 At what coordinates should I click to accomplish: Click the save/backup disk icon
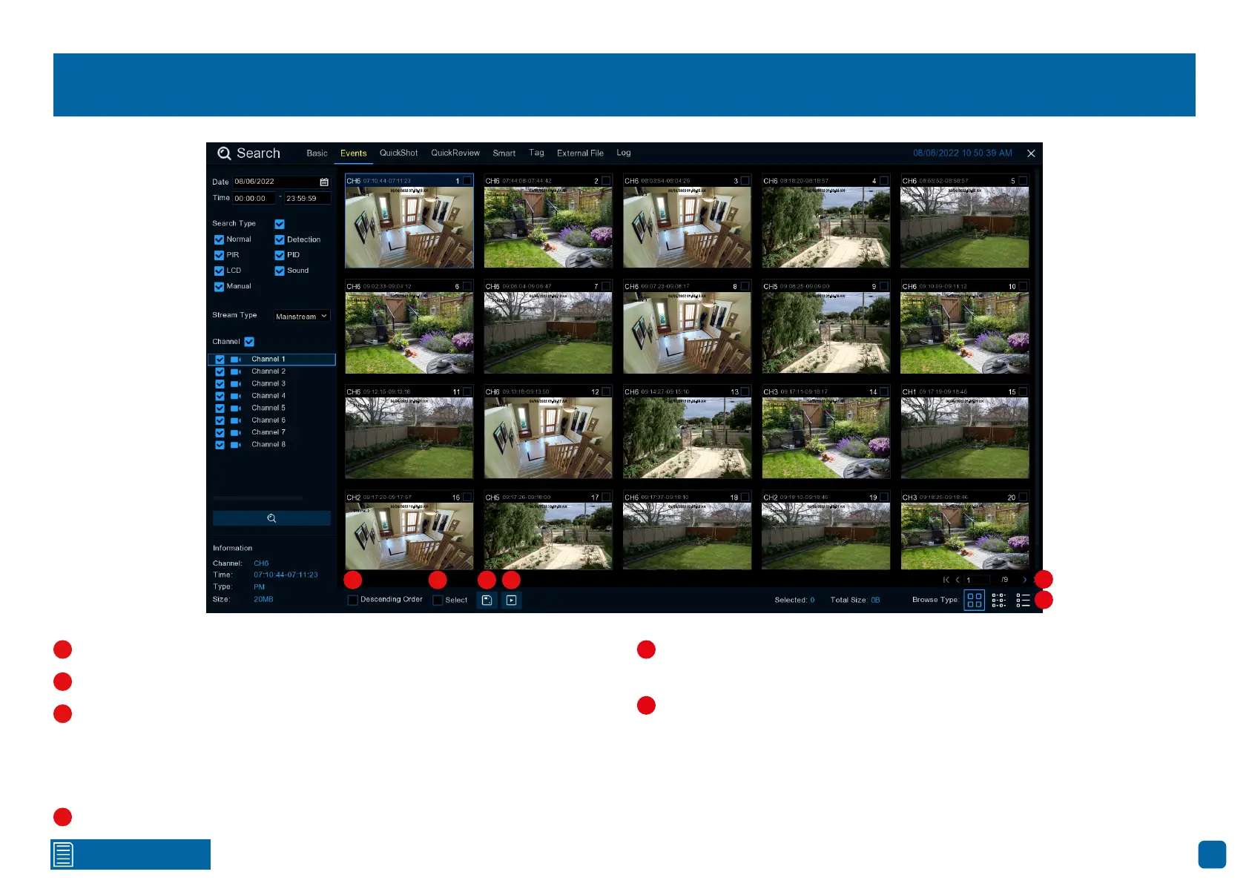click(487, 601)
